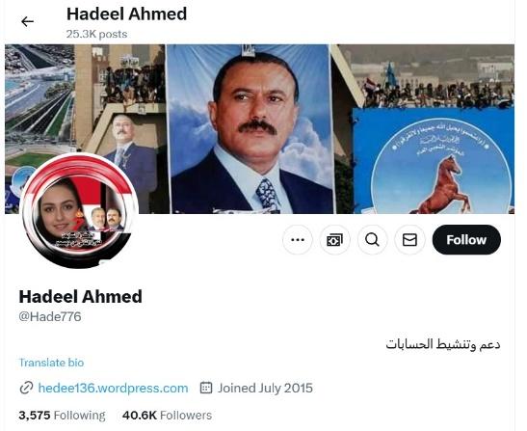Click the Joined July 2015 text
Image resolution: width=527 pixels, height=431 pixels.
pos(265,388)
